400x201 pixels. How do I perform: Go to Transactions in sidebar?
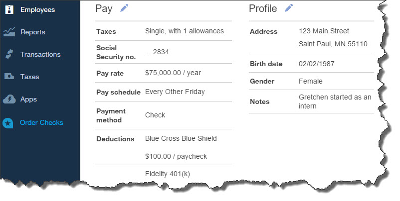[x=40, y=54]
